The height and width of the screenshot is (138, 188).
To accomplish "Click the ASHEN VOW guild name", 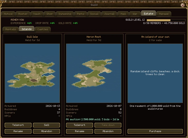I will [17, 20].
